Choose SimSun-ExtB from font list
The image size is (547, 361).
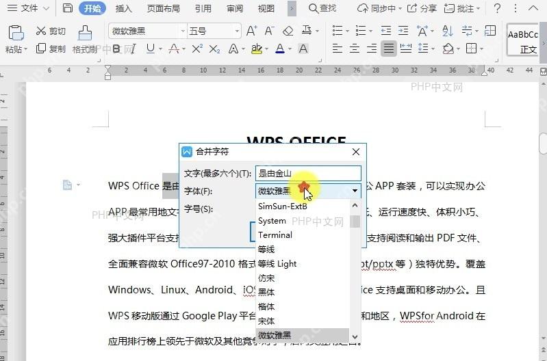coord(303,206)
